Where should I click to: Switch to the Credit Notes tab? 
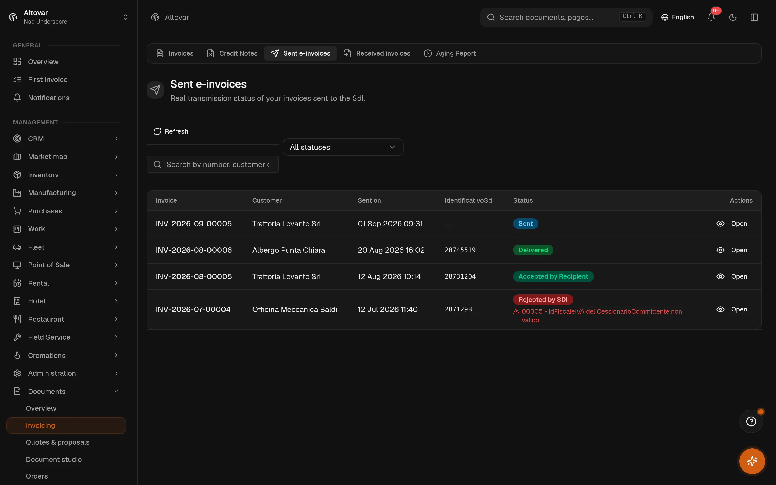tap(232, 53)
